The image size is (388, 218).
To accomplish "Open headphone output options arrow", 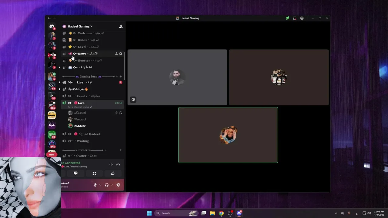I will coord(112,185).
